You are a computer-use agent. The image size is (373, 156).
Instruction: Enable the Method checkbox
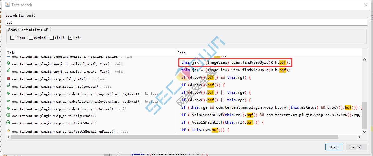pyautogui.click(x=31, y=37)
